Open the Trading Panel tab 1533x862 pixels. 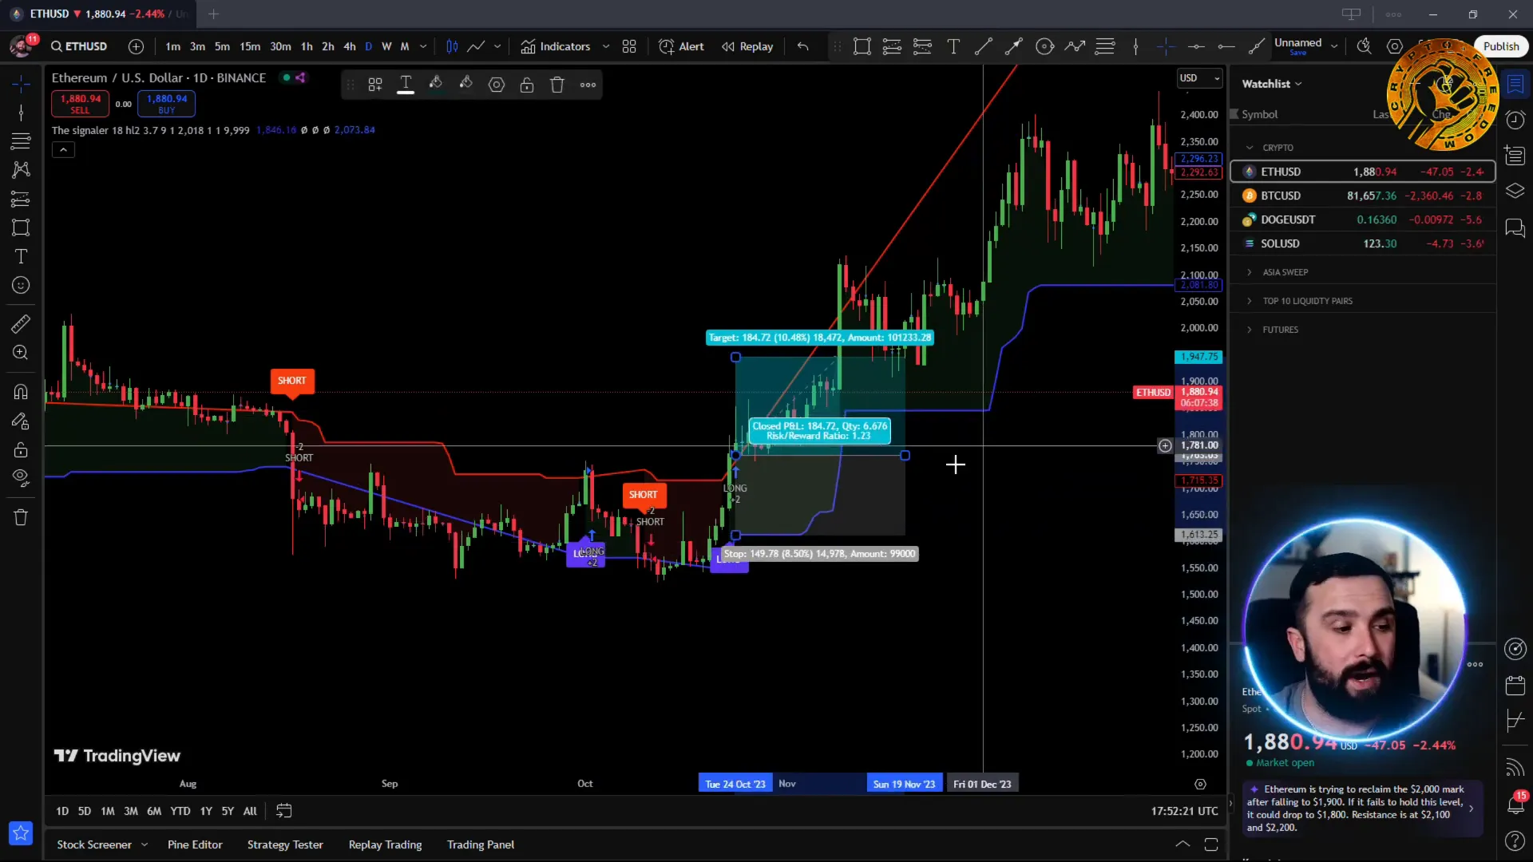pos(481,844)
